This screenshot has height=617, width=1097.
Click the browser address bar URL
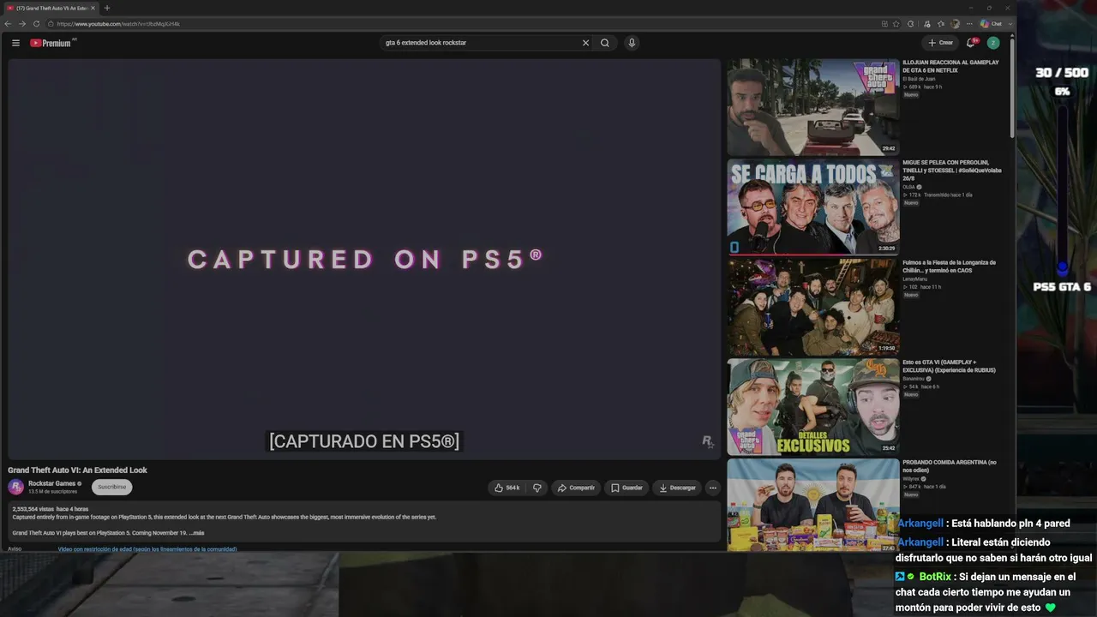point(118,24)
